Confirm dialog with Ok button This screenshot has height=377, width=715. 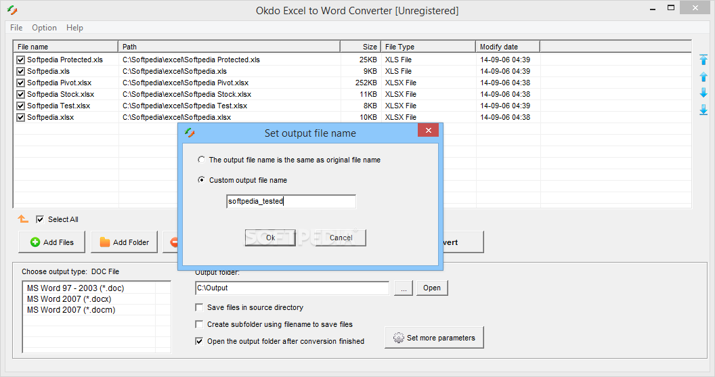(270, 238)
